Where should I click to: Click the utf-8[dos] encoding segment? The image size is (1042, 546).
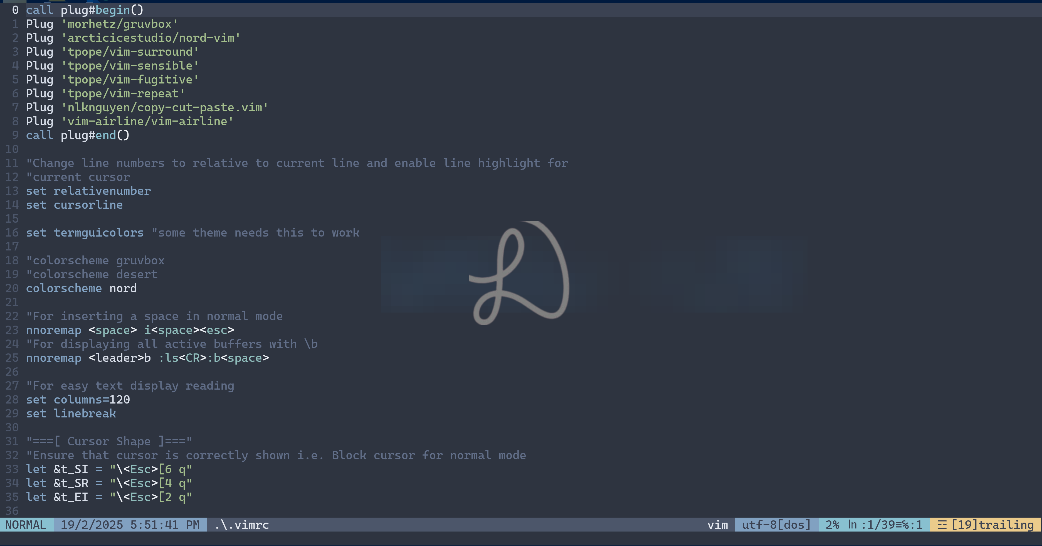[x=776, y=525]
